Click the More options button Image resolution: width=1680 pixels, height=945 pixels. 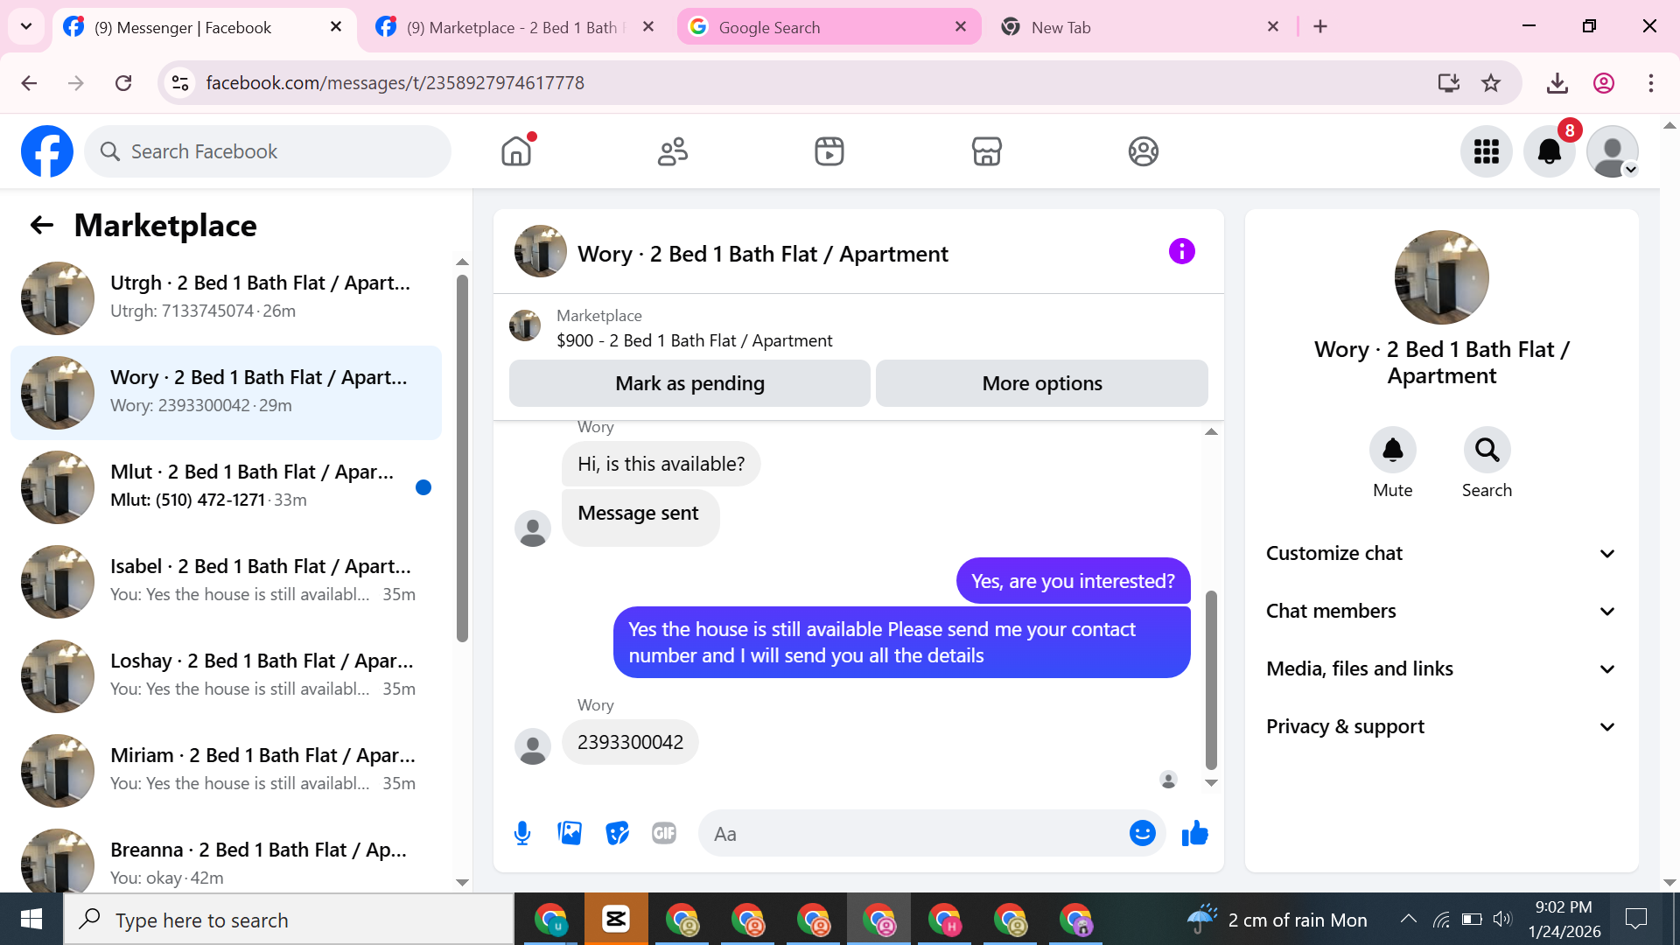1041,383
